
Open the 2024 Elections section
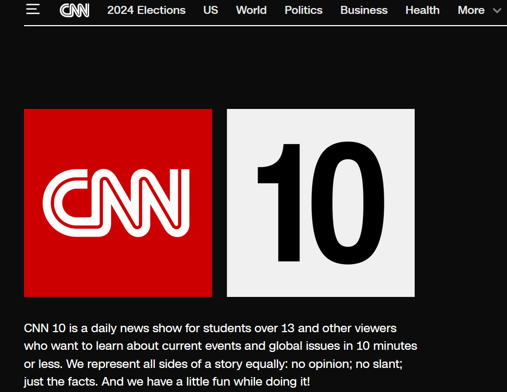[x=146, y=10]
